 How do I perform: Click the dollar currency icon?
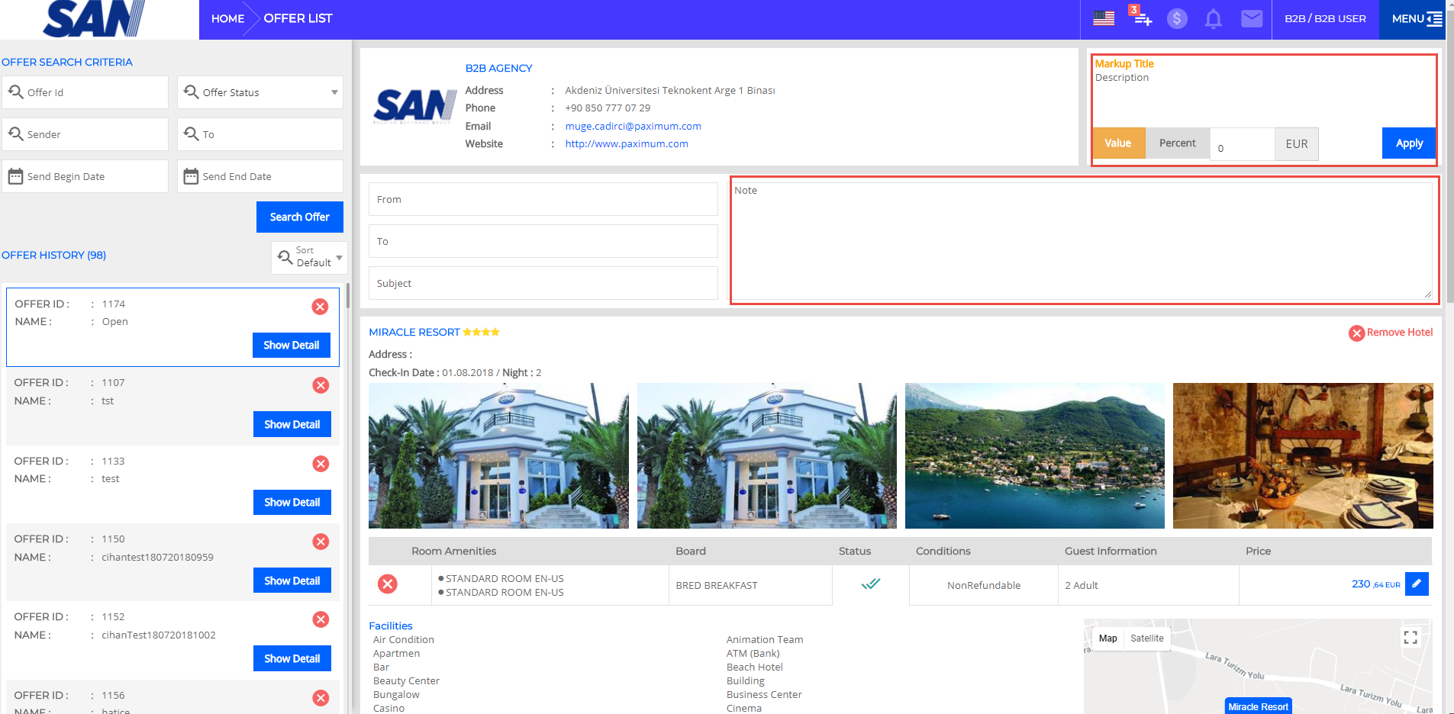tap(1177, 18)
